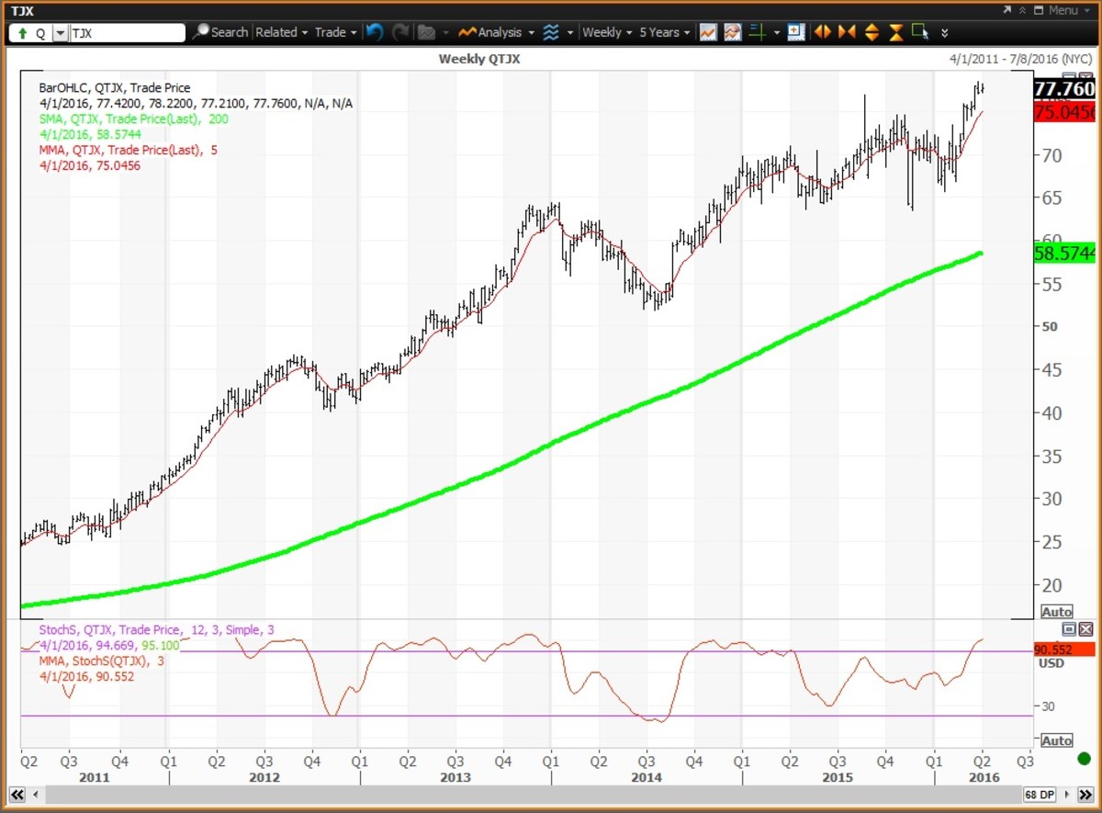Click the green crosshair cursor icon
The image size is (1102, 813).
click(x=758, y=32)
